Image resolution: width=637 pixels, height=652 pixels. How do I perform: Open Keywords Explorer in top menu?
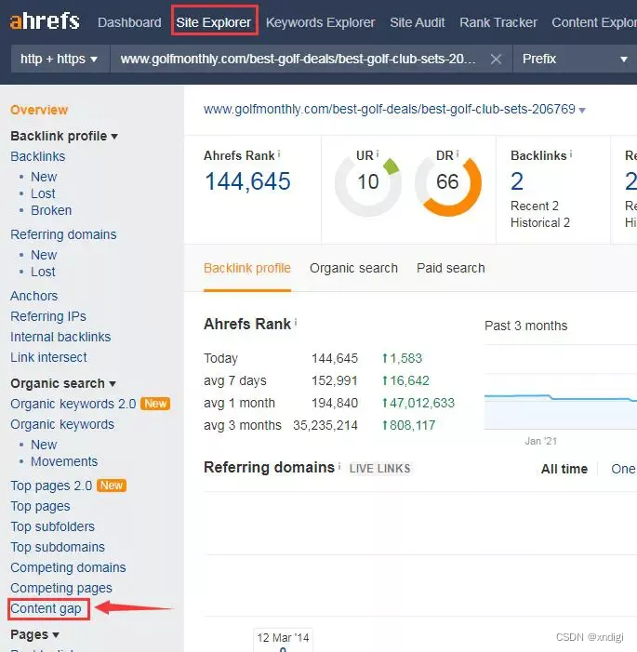point(320,22)
